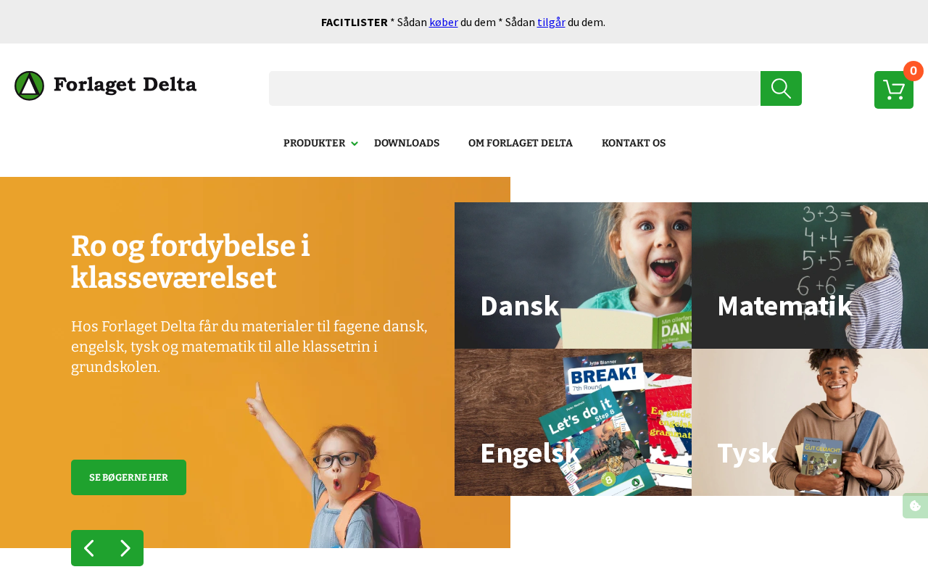928x580 pixels.
Task: Open cookie settings icon
Action: (x=915, y=505)
